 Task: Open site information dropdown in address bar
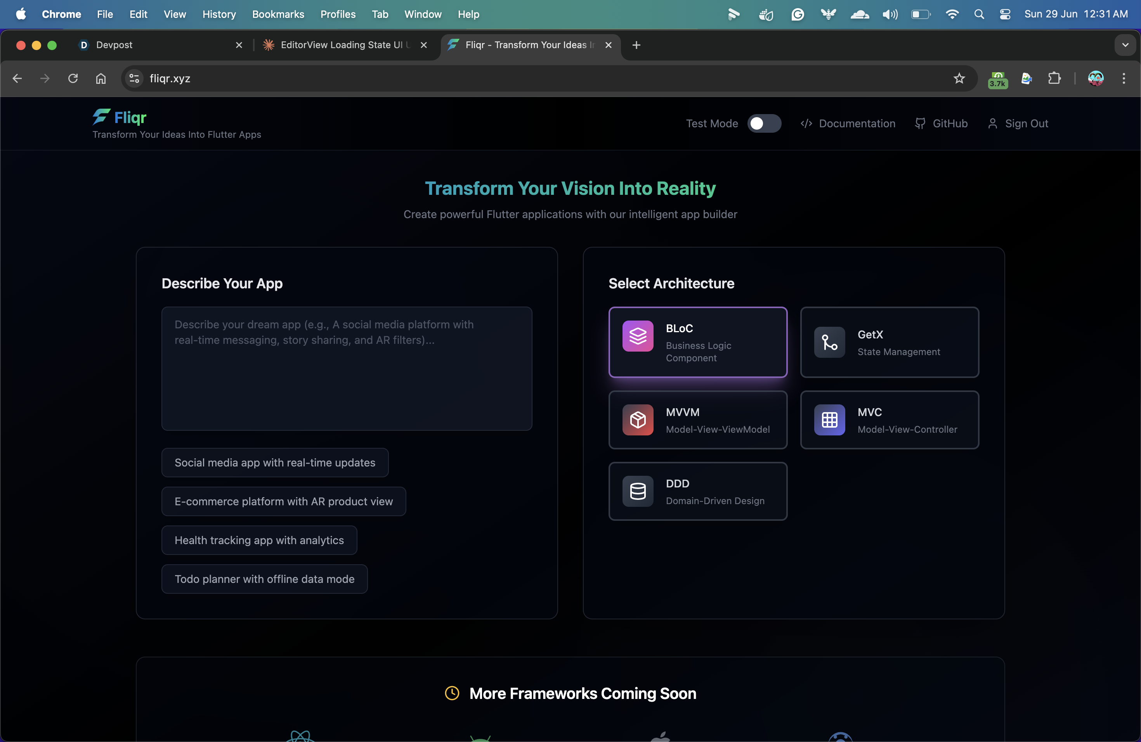(134, 79)
